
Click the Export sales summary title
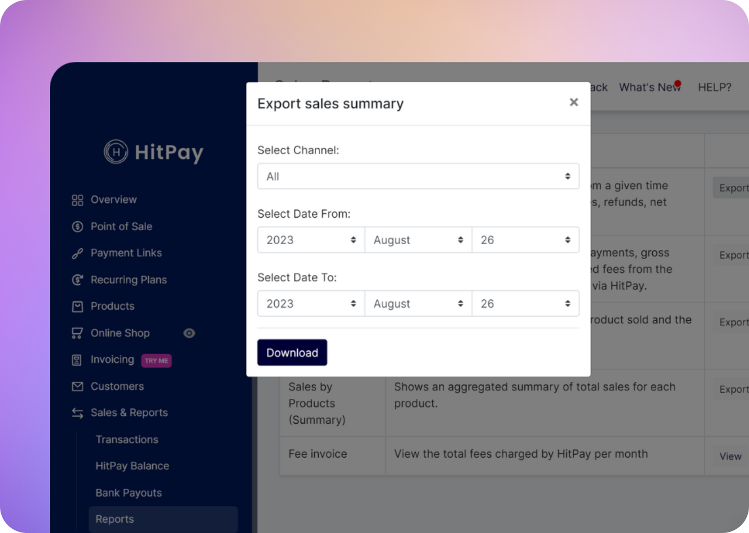(330, 104)
